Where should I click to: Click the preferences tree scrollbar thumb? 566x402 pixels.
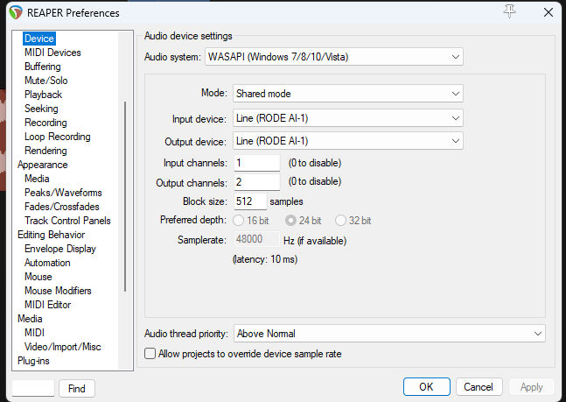coord(125,196)
